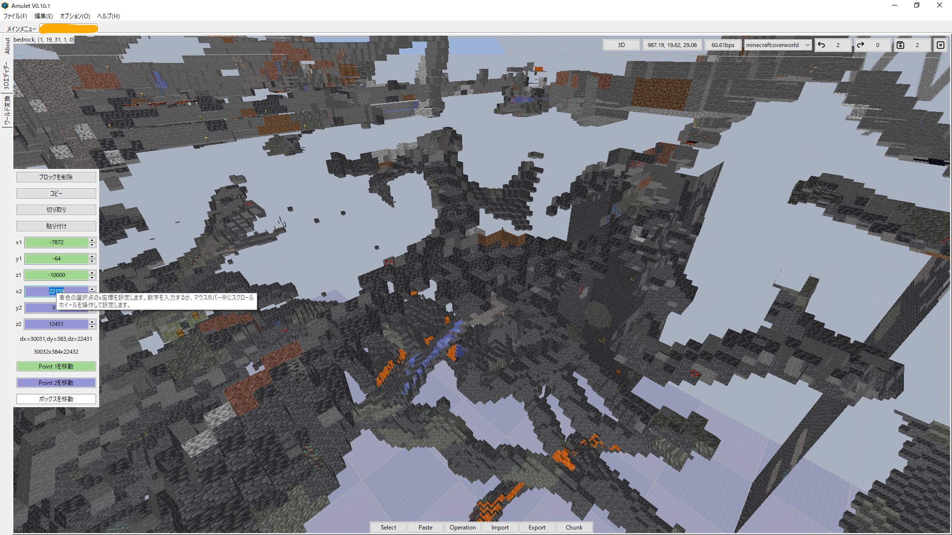Viewport: 952px width, 535px height.
Task: Click the green Point 1を移動 button
Action: point(56,367)
